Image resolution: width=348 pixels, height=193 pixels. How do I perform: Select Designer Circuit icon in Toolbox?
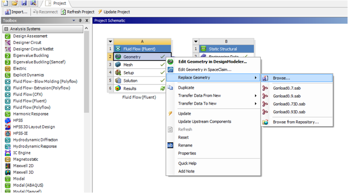click(x=8, y=42)
